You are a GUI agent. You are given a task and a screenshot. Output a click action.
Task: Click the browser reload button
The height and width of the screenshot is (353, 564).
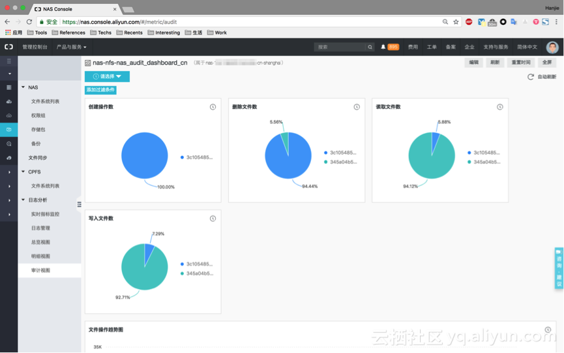29,22
